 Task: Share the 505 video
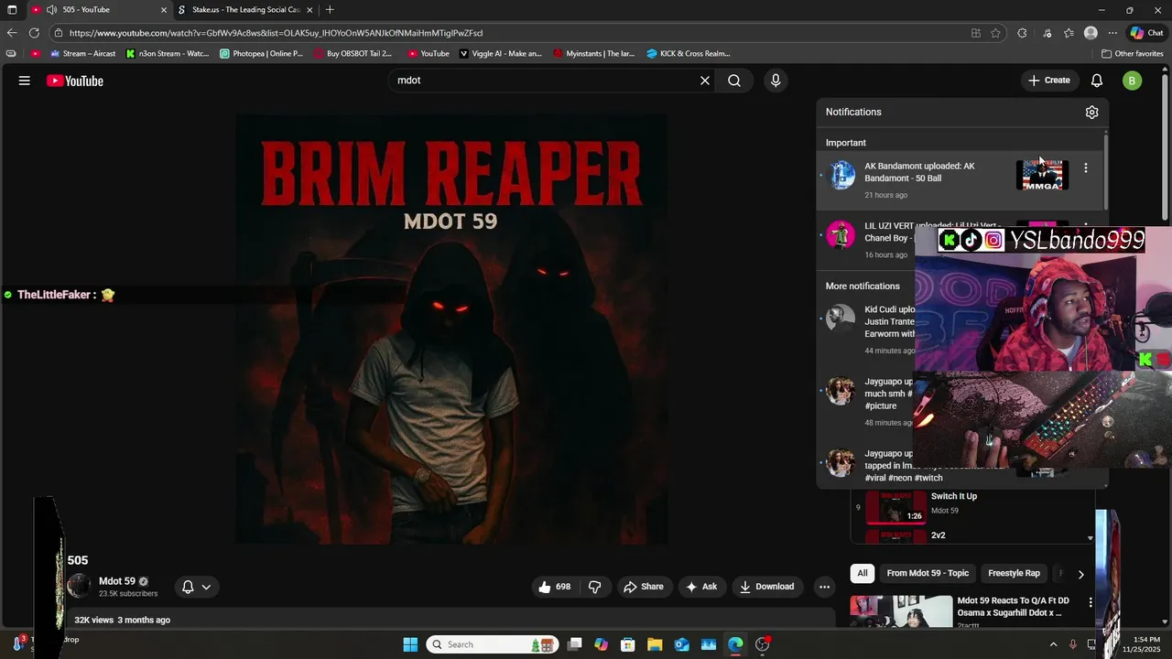point(643,587)
